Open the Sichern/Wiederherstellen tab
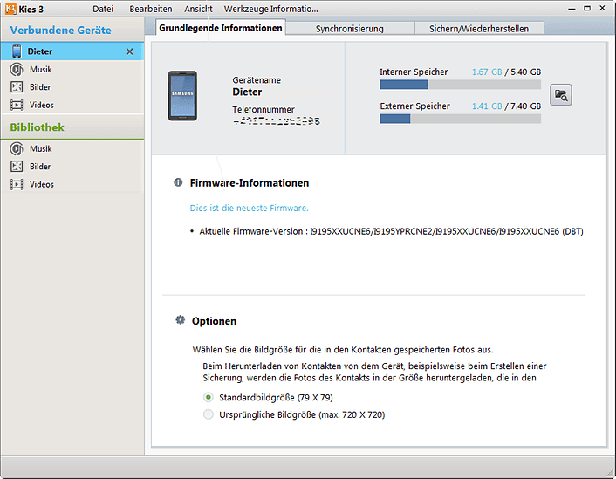Image resolution: width=616 pixels, height=479 pixels. tap(479, 29)
